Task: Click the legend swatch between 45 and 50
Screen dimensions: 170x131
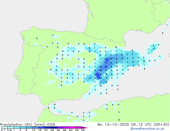Action: [79, 128]
